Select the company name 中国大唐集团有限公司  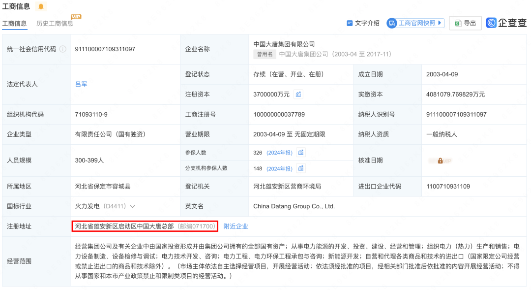pos(284,44)
